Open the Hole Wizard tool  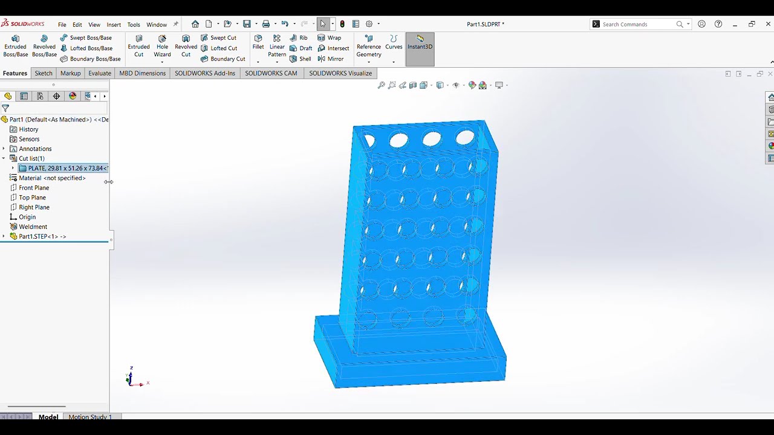(x=162, y=47)
